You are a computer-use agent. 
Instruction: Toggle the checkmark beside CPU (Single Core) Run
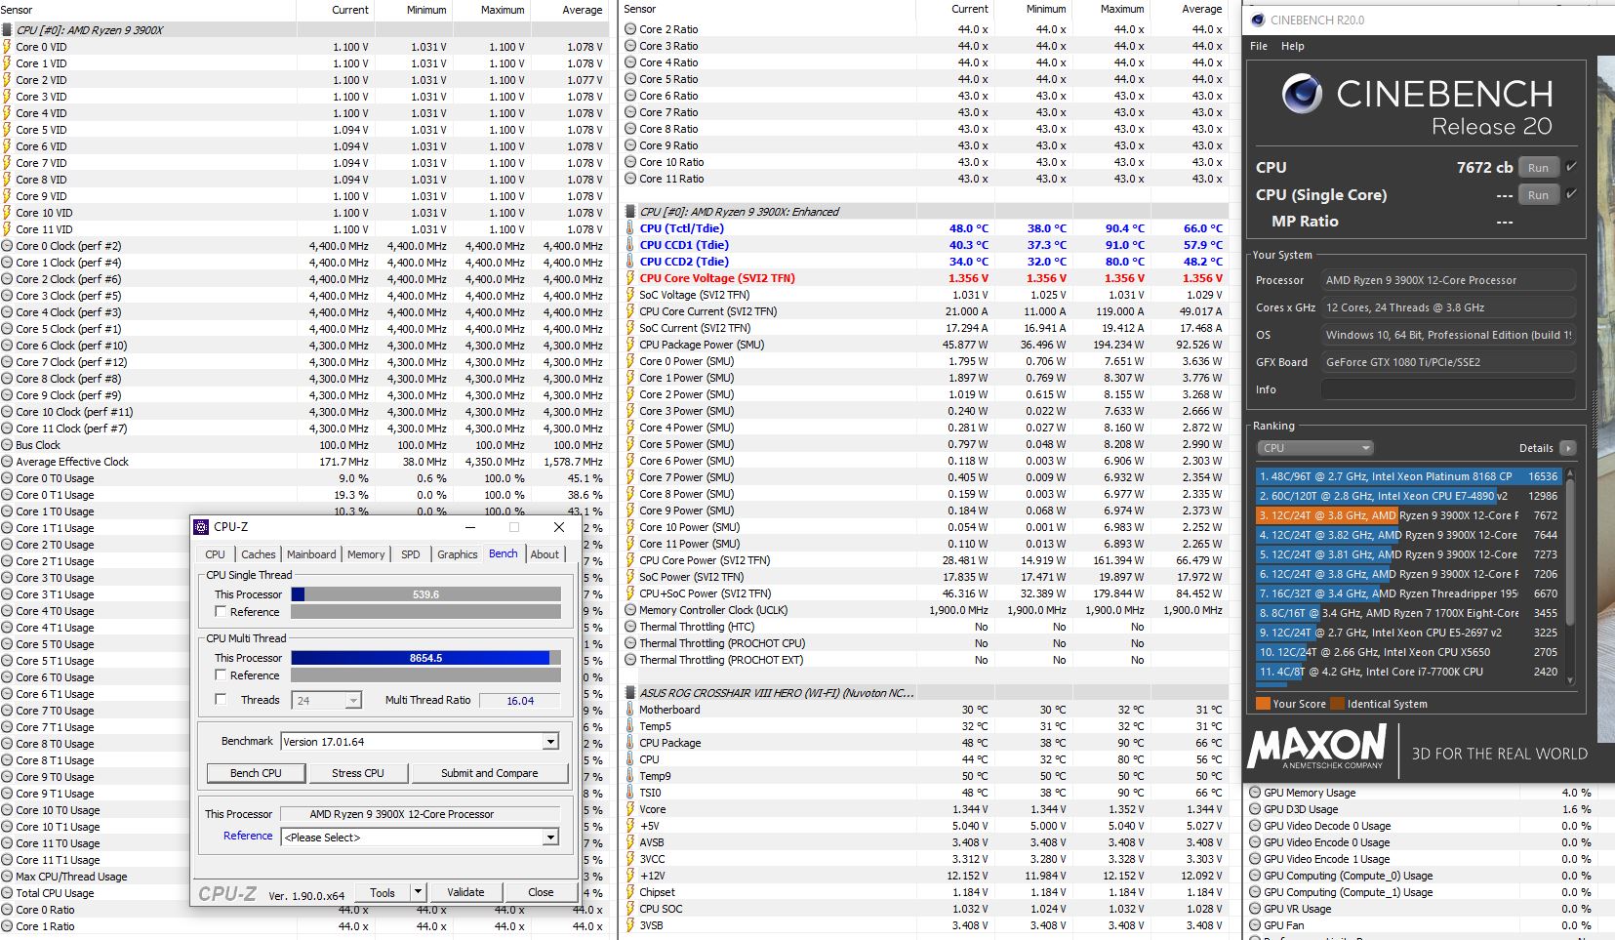(1571, 194)
